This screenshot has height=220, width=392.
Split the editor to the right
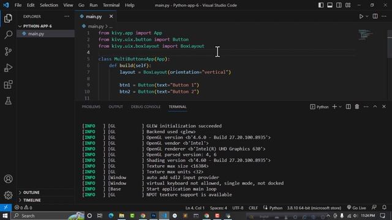[x=375, y=16]
